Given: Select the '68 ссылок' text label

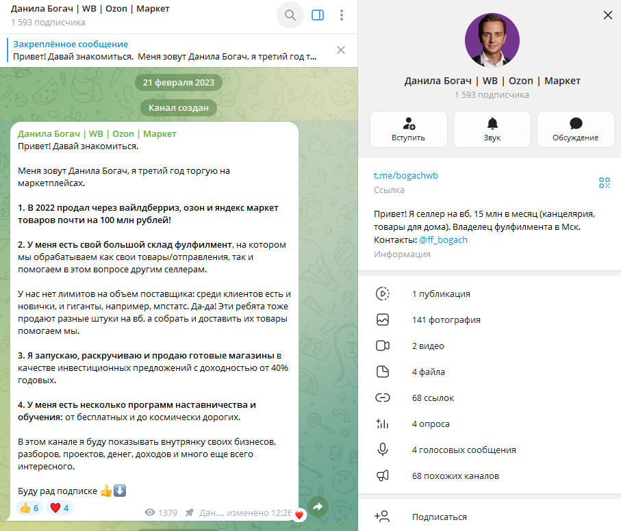Looking at the screenshot, I should 433,398.
